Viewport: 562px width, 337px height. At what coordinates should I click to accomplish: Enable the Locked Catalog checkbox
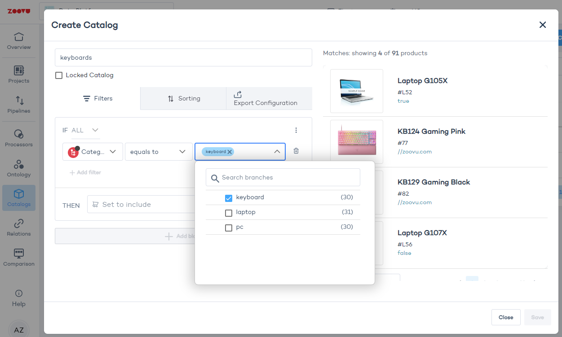click(x=59, y=75)
